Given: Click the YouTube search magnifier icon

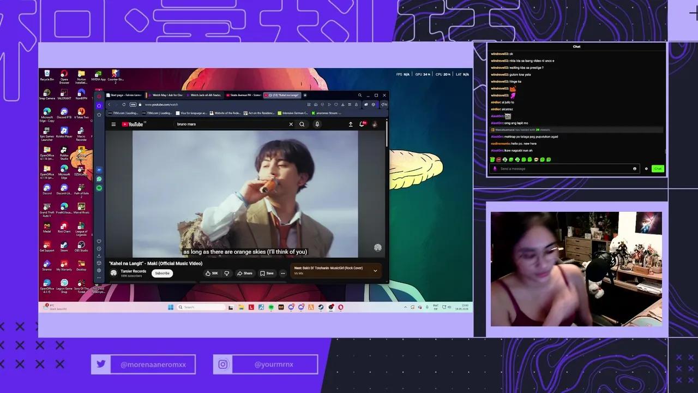Looking at the screenshot, I should (x=302, y=124).
